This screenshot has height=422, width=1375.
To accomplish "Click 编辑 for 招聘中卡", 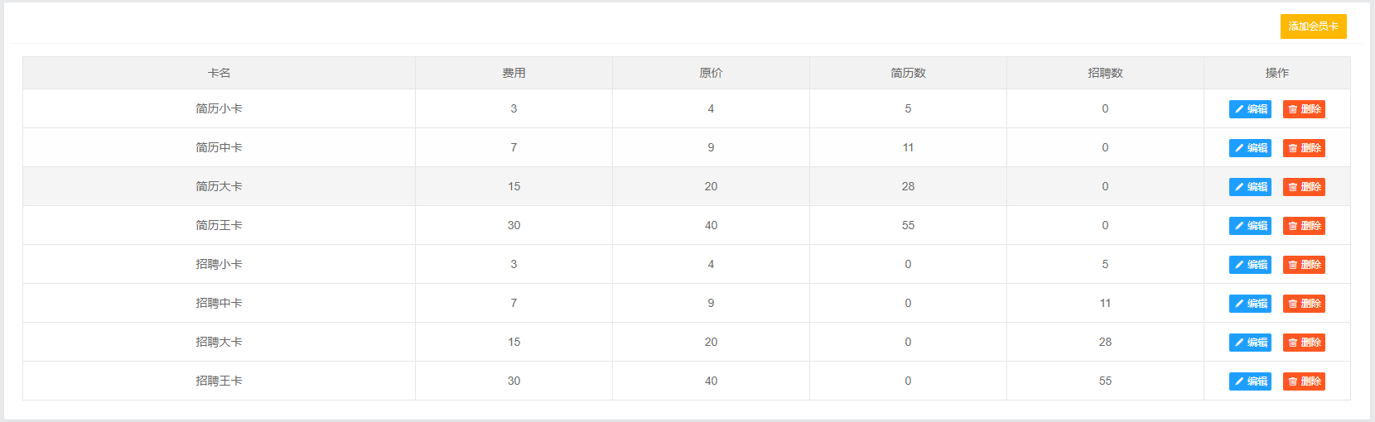I will pyautogui.click(x=1249, y=304).
